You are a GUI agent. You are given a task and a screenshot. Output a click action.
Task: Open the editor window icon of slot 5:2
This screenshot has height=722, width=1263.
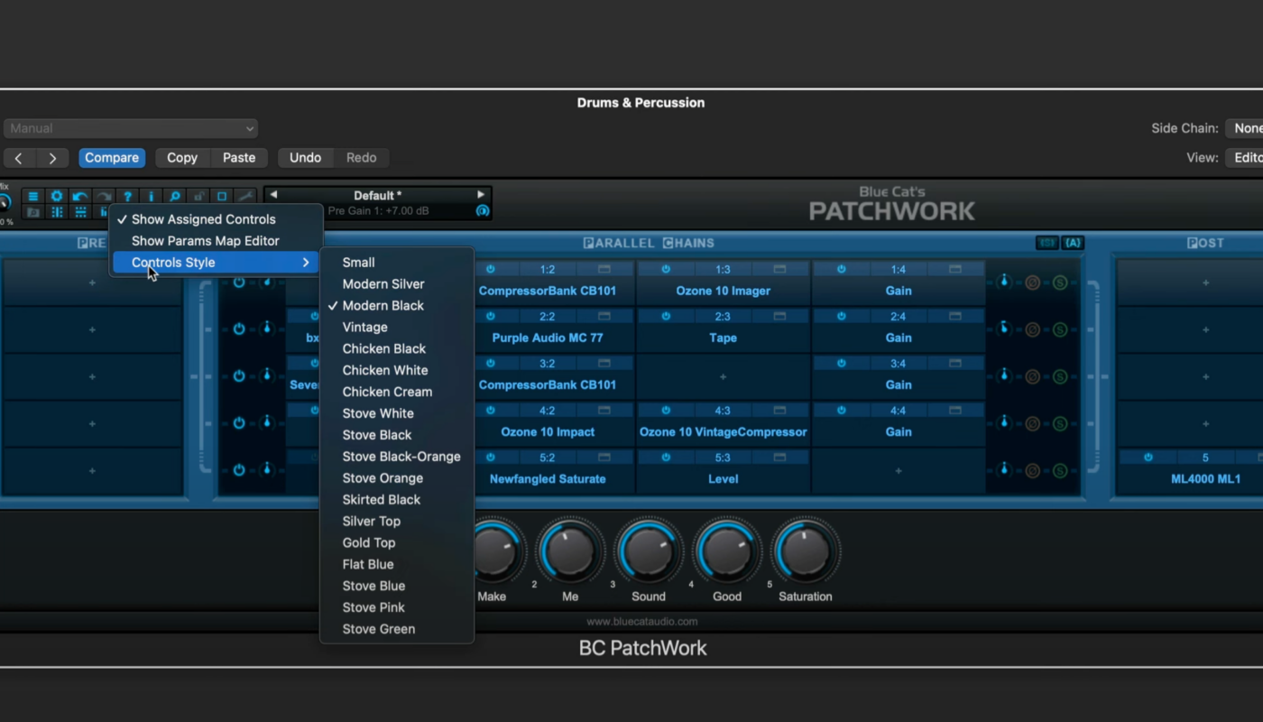point(604,458)
